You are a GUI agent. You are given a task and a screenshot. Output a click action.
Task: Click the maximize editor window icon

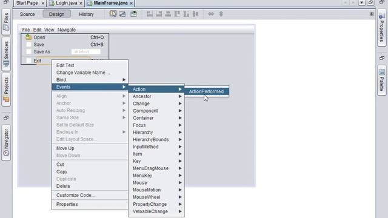[x=370, y=2]
